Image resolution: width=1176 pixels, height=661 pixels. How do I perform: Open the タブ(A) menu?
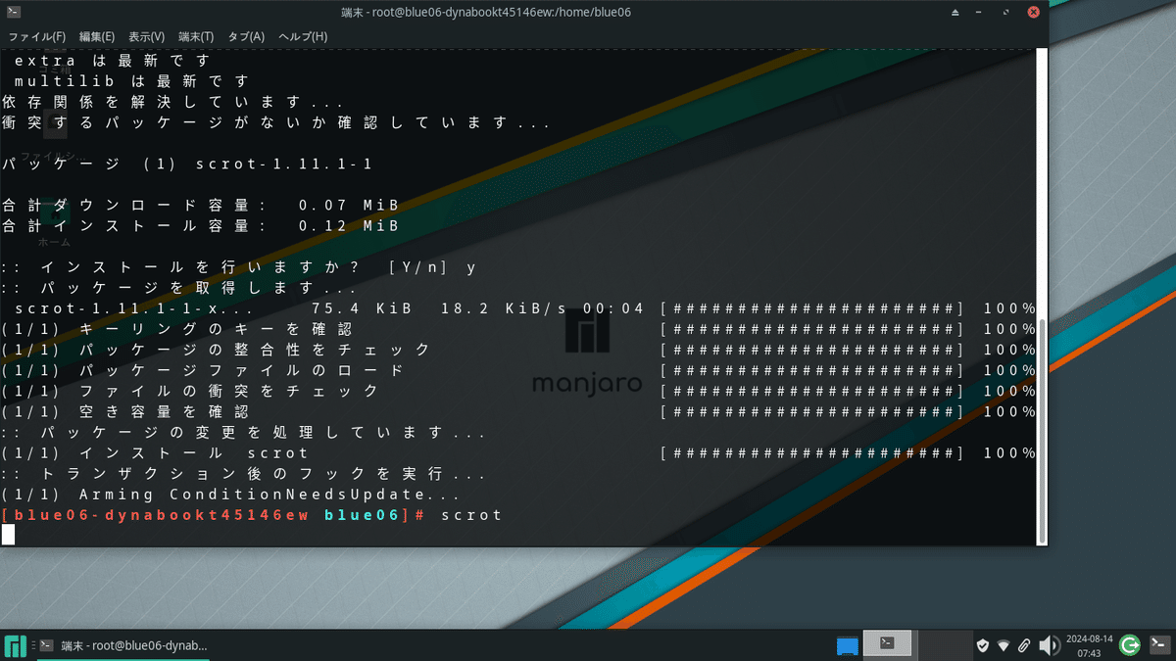[246, 36]
